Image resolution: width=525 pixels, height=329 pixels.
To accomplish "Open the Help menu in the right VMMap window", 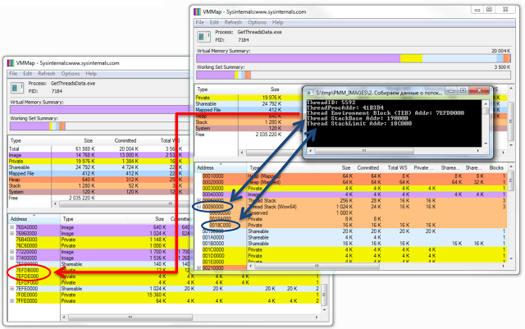I will [277, 22].
